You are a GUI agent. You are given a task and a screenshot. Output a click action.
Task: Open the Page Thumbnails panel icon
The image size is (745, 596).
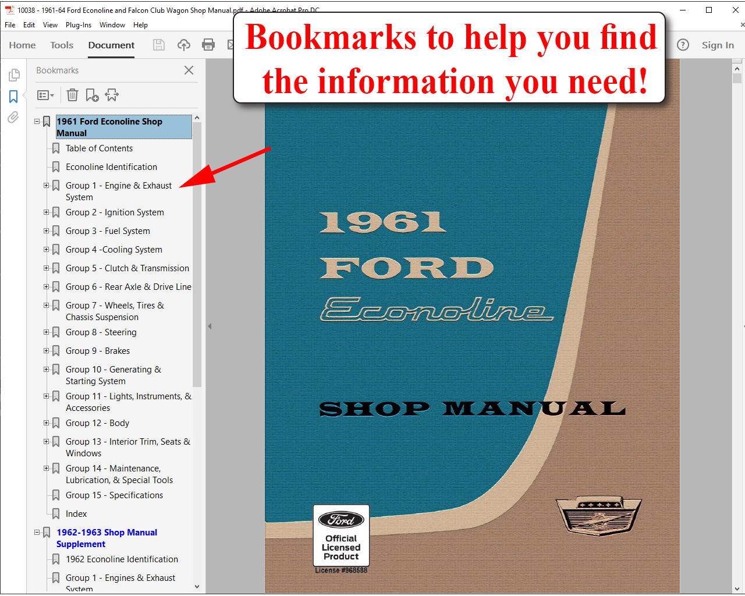pyautogui.click(x=14, y=75)
